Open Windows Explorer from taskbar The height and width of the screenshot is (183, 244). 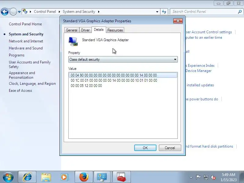(46, 177)
